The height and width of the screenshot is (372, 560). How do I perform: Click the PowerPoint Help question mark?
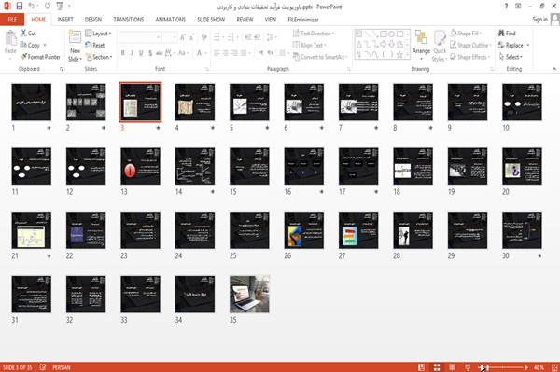tap(506, 7)
